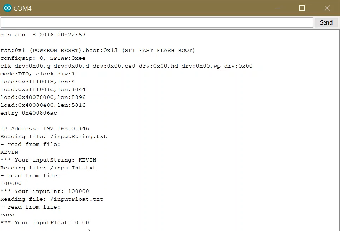Click the KEVIN output line
This screenshot has height=231, width=340.
pyautogui.click(x=9, y=152)
